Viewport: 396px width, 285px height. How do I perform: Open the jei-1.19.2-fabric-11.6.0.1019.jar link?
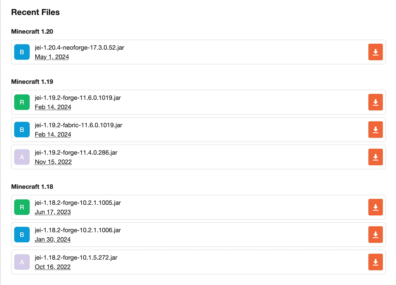[78, 125]
